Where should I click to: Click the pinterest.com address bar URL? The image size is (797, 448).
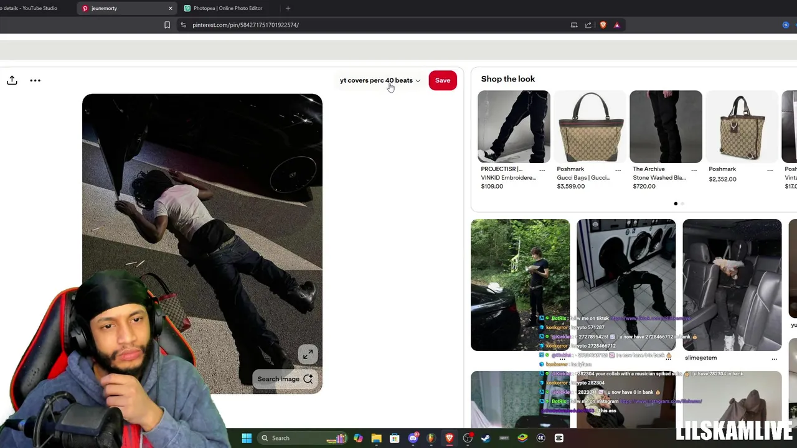pyautogui.click(x=245, y=25)
